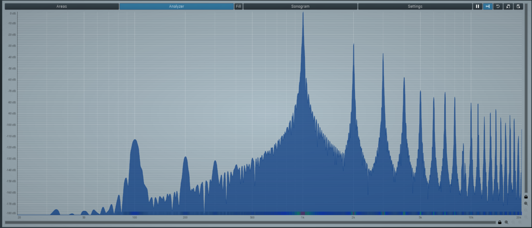Click the 20 frequency axis label
532x228 pixels.
coord(19,218)
